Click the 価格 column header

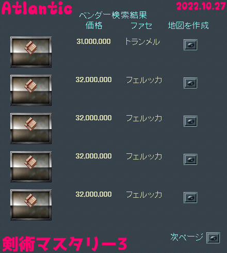(94, 25)
